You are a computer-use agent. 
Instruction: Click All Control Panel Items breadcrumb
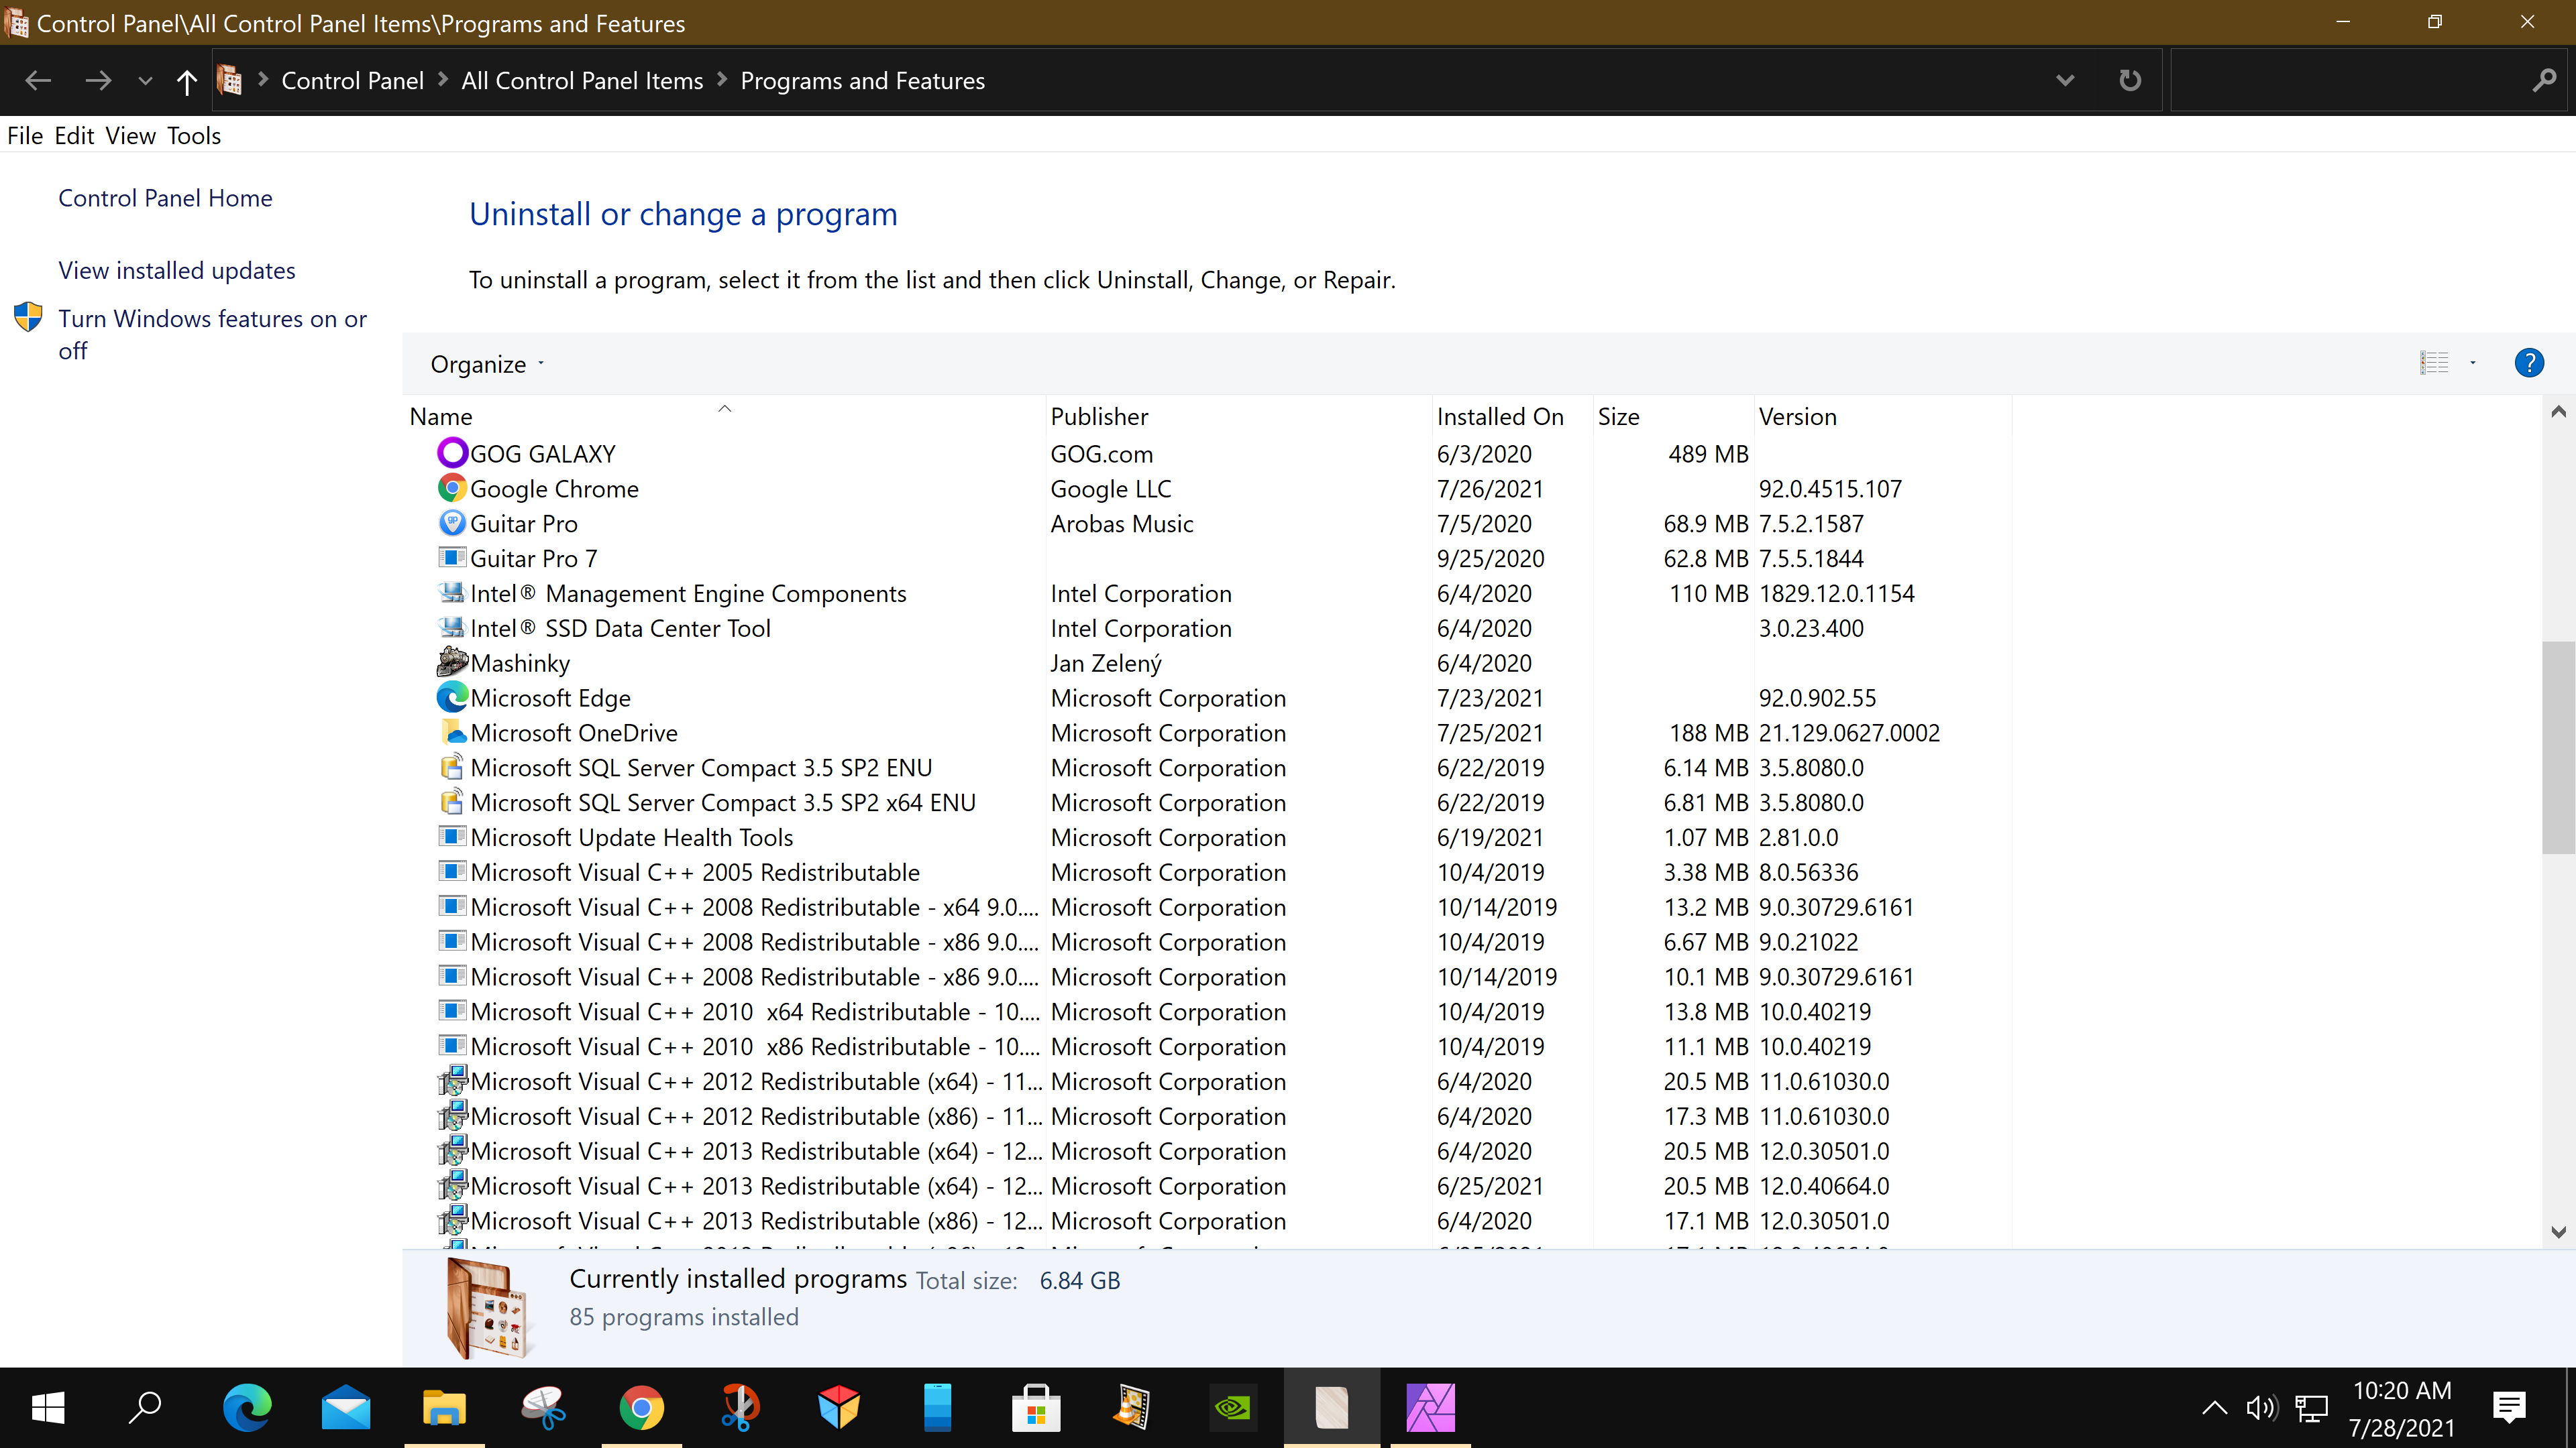[x=582, y=81]
